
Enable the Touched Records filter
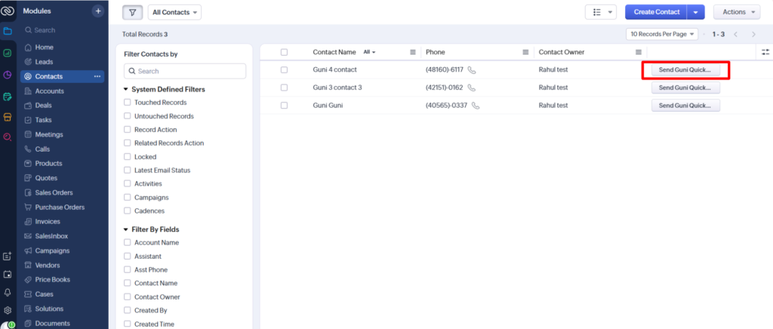128,103
